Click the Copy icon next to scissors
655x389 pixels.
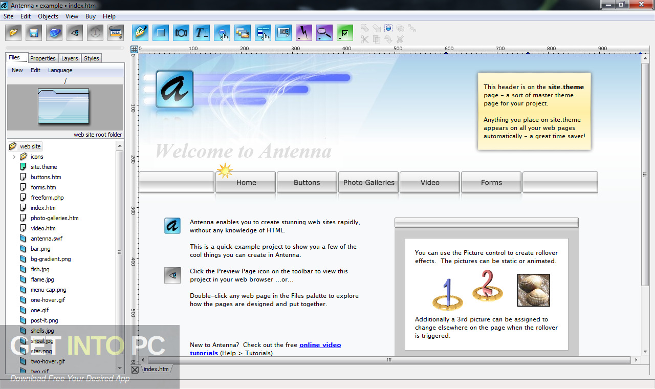point(377,39)
